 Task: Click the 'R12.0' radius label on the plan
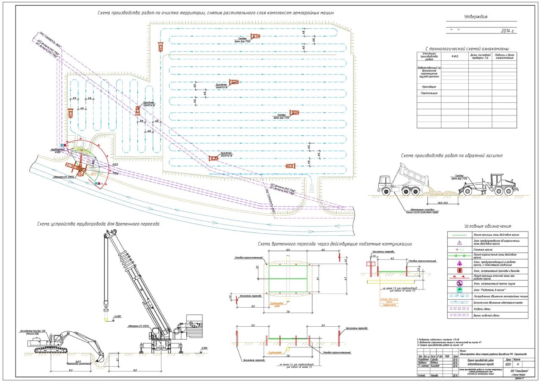coord(115,165)
